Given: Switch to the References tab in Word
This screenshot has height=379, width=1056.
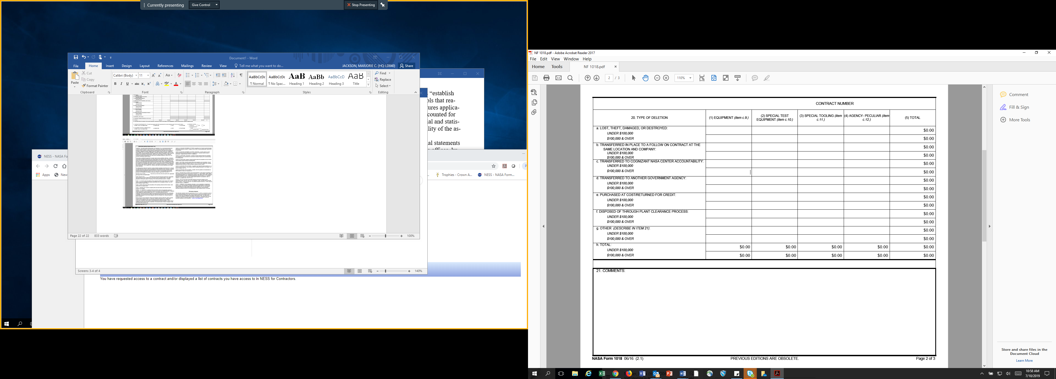Looking at the screenshot, I should click(x=165, y=66).
